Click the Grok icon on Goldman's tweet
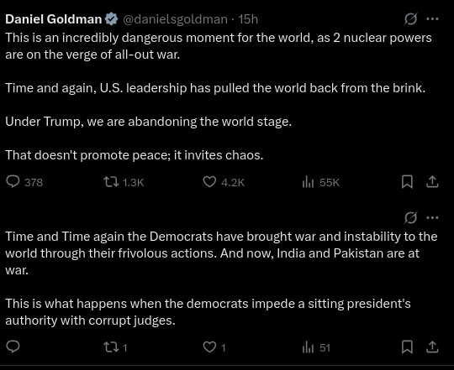454x370 pixels. (x=410, y=19)
